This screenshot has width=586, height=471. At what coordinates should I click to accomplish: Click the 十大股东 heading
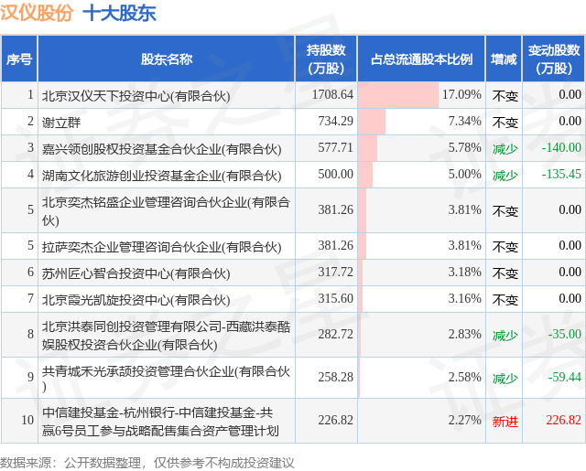(x=119, y=13)
